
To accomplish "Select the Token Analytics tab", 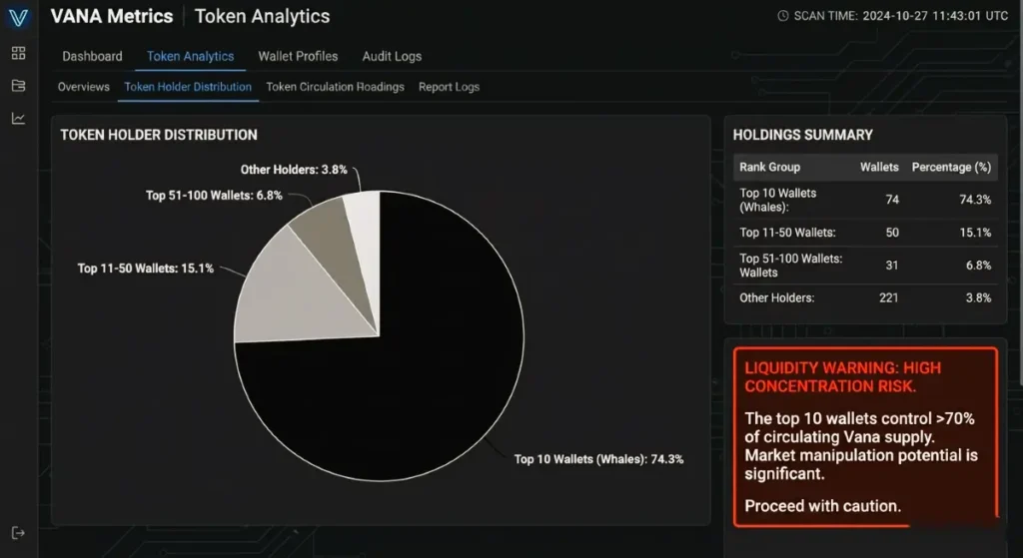I will [190, 56].
